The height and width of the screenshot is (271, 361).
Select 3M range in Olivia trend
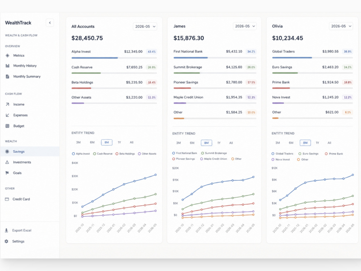278,143
